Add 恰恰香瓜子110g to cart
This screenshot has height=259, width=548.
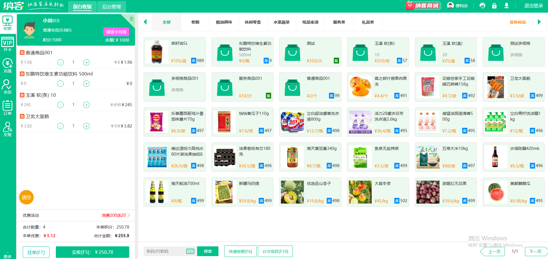point(242,122)
